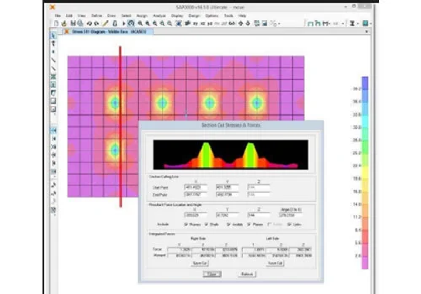Select the pointer tool in left toolbar
The image size is (421, 294).
tap(53, 35)
